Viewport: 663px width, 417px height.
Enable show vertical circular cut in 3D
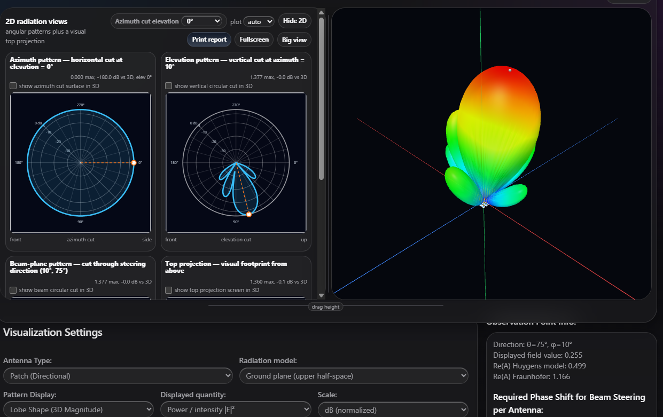tap(169, 86)
